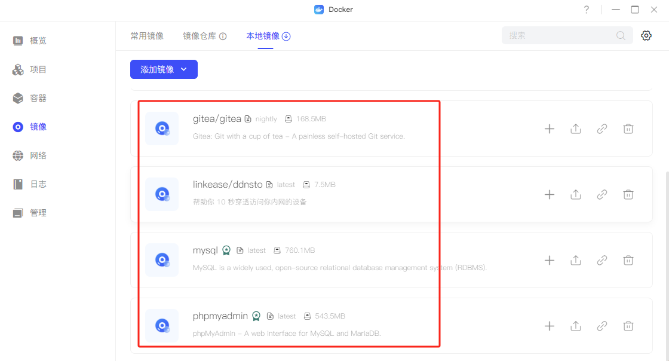Screen dimensions: 669x361
Task: Click the gitea/gitea image thumbnail
Action: point(162,129)
